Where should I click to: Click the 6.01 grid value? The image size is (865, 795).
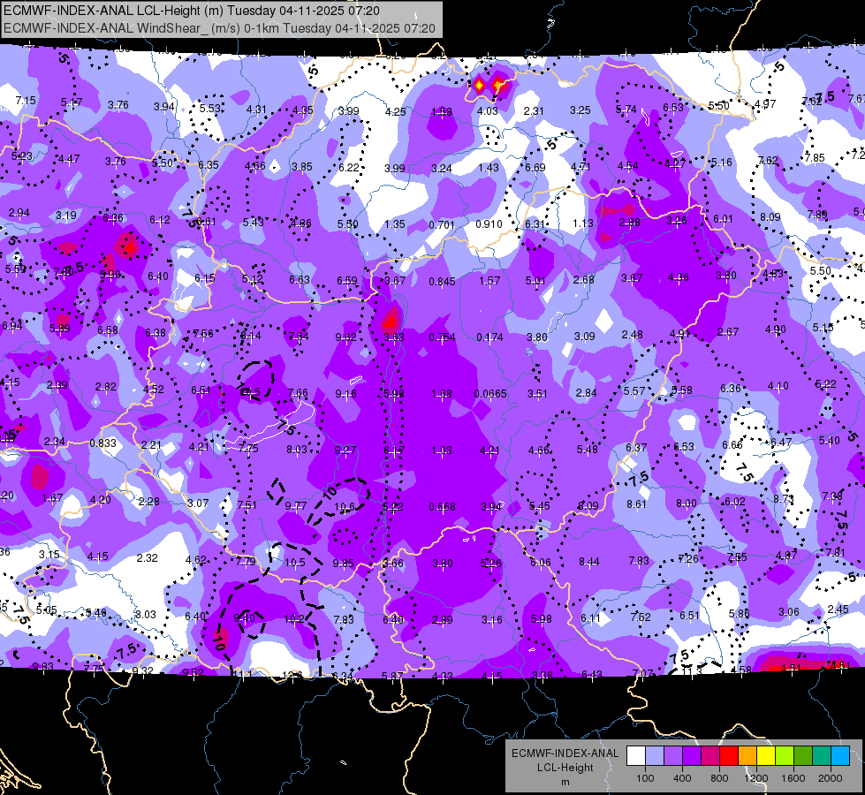[723, 218]
